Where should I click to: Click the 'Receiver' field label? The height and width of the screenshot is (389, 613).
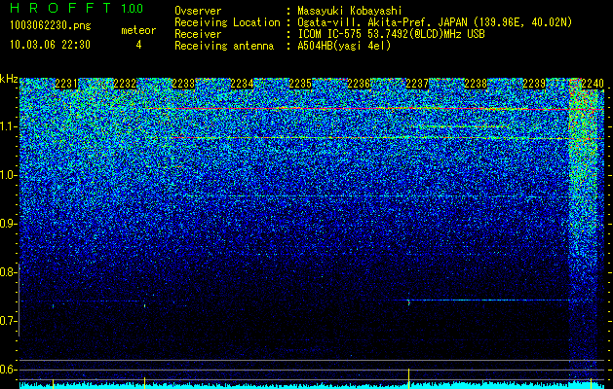[x=198, y=34]
